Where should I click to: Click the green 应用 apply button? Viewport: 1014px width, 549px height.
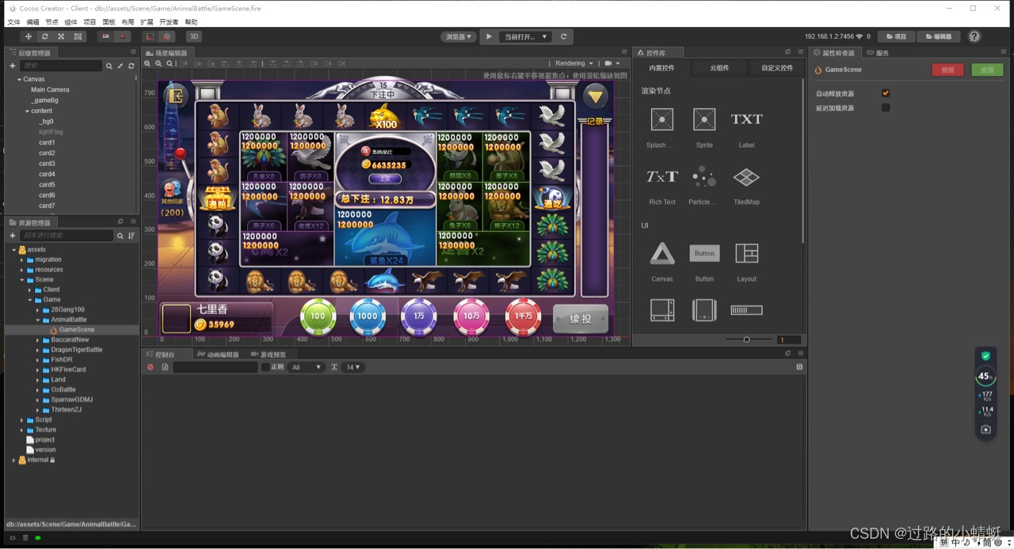(x=987, y=70)
